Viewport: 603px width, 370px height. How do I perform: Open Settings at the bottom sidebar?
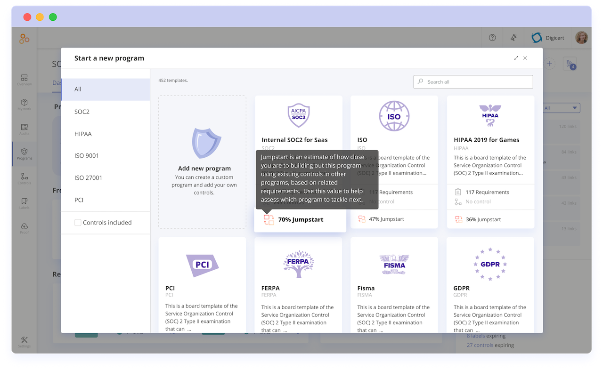24,342
